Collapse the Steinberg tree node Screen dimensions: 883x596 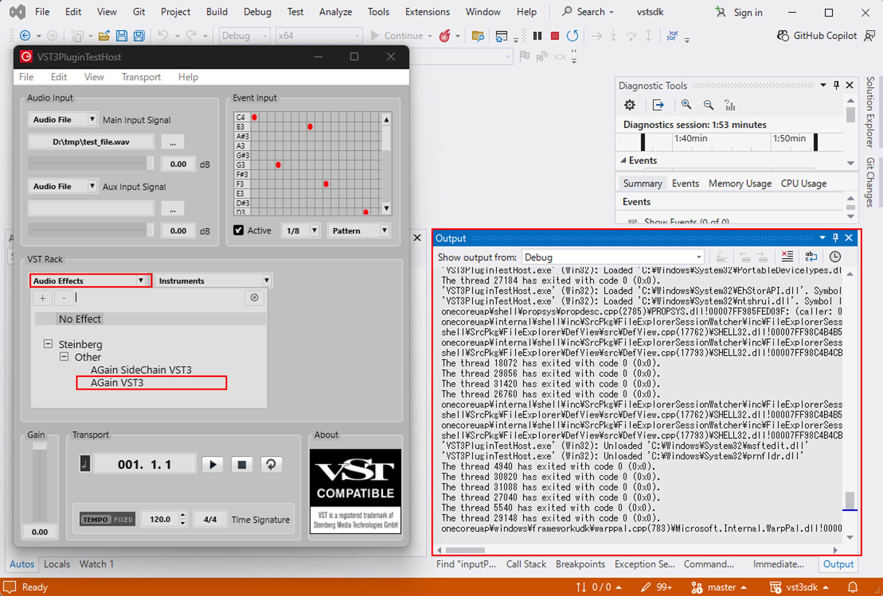pyautogui.click(x=48, y=344)
